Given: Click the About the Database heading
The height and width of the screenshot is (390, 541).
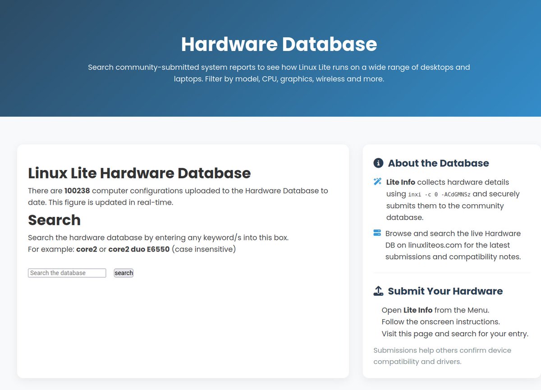Looking at the screenshot, I should 438,163.
